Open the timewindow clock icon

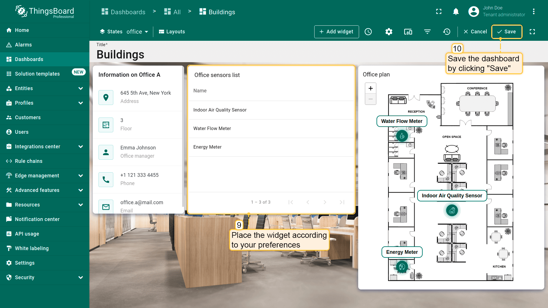tap(368, 32)
